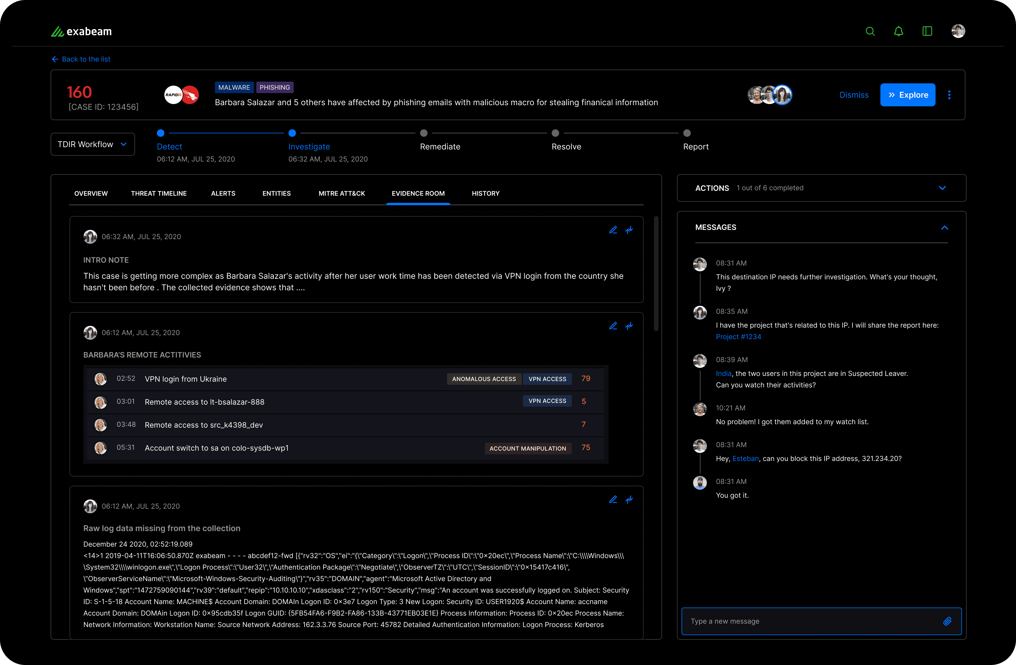Click the double-chevron icon on Explore button

tap(892, 95)
